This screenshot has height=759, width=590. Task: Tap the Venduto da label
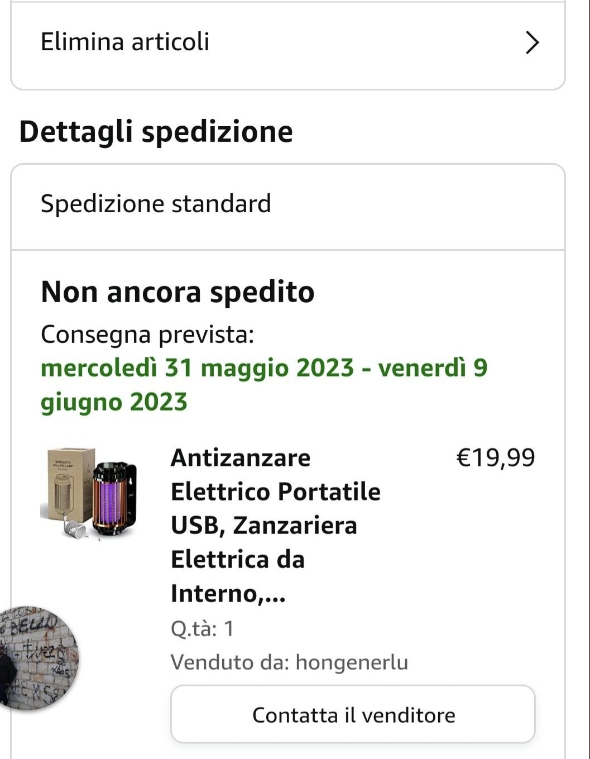point(230,662)
